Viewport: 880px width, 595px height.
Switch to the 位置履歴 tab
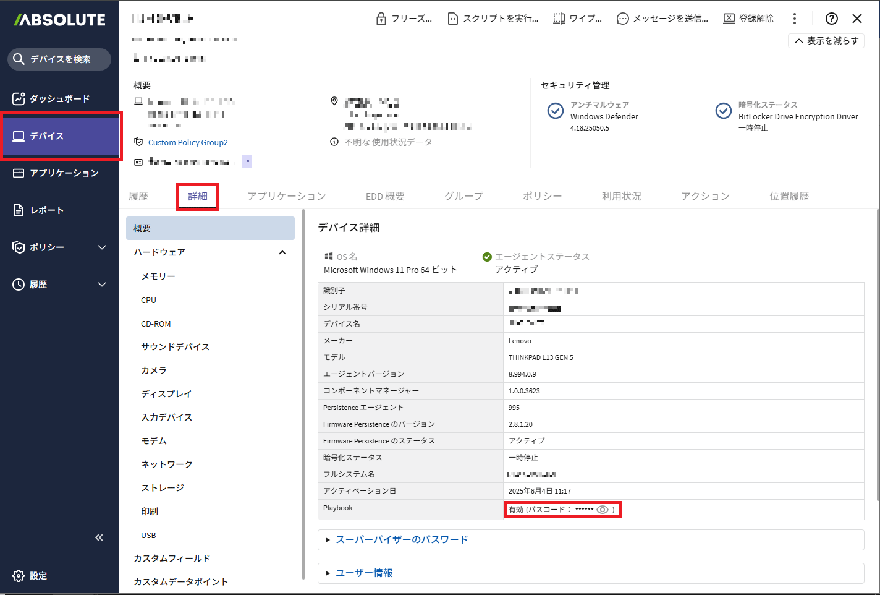coord(789,196)
